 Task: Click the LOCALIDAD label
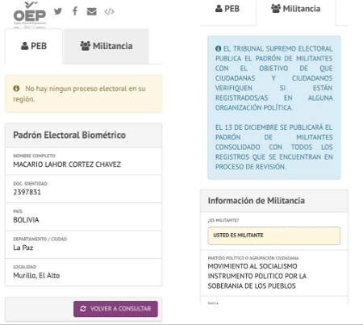[x=25, y=267]
